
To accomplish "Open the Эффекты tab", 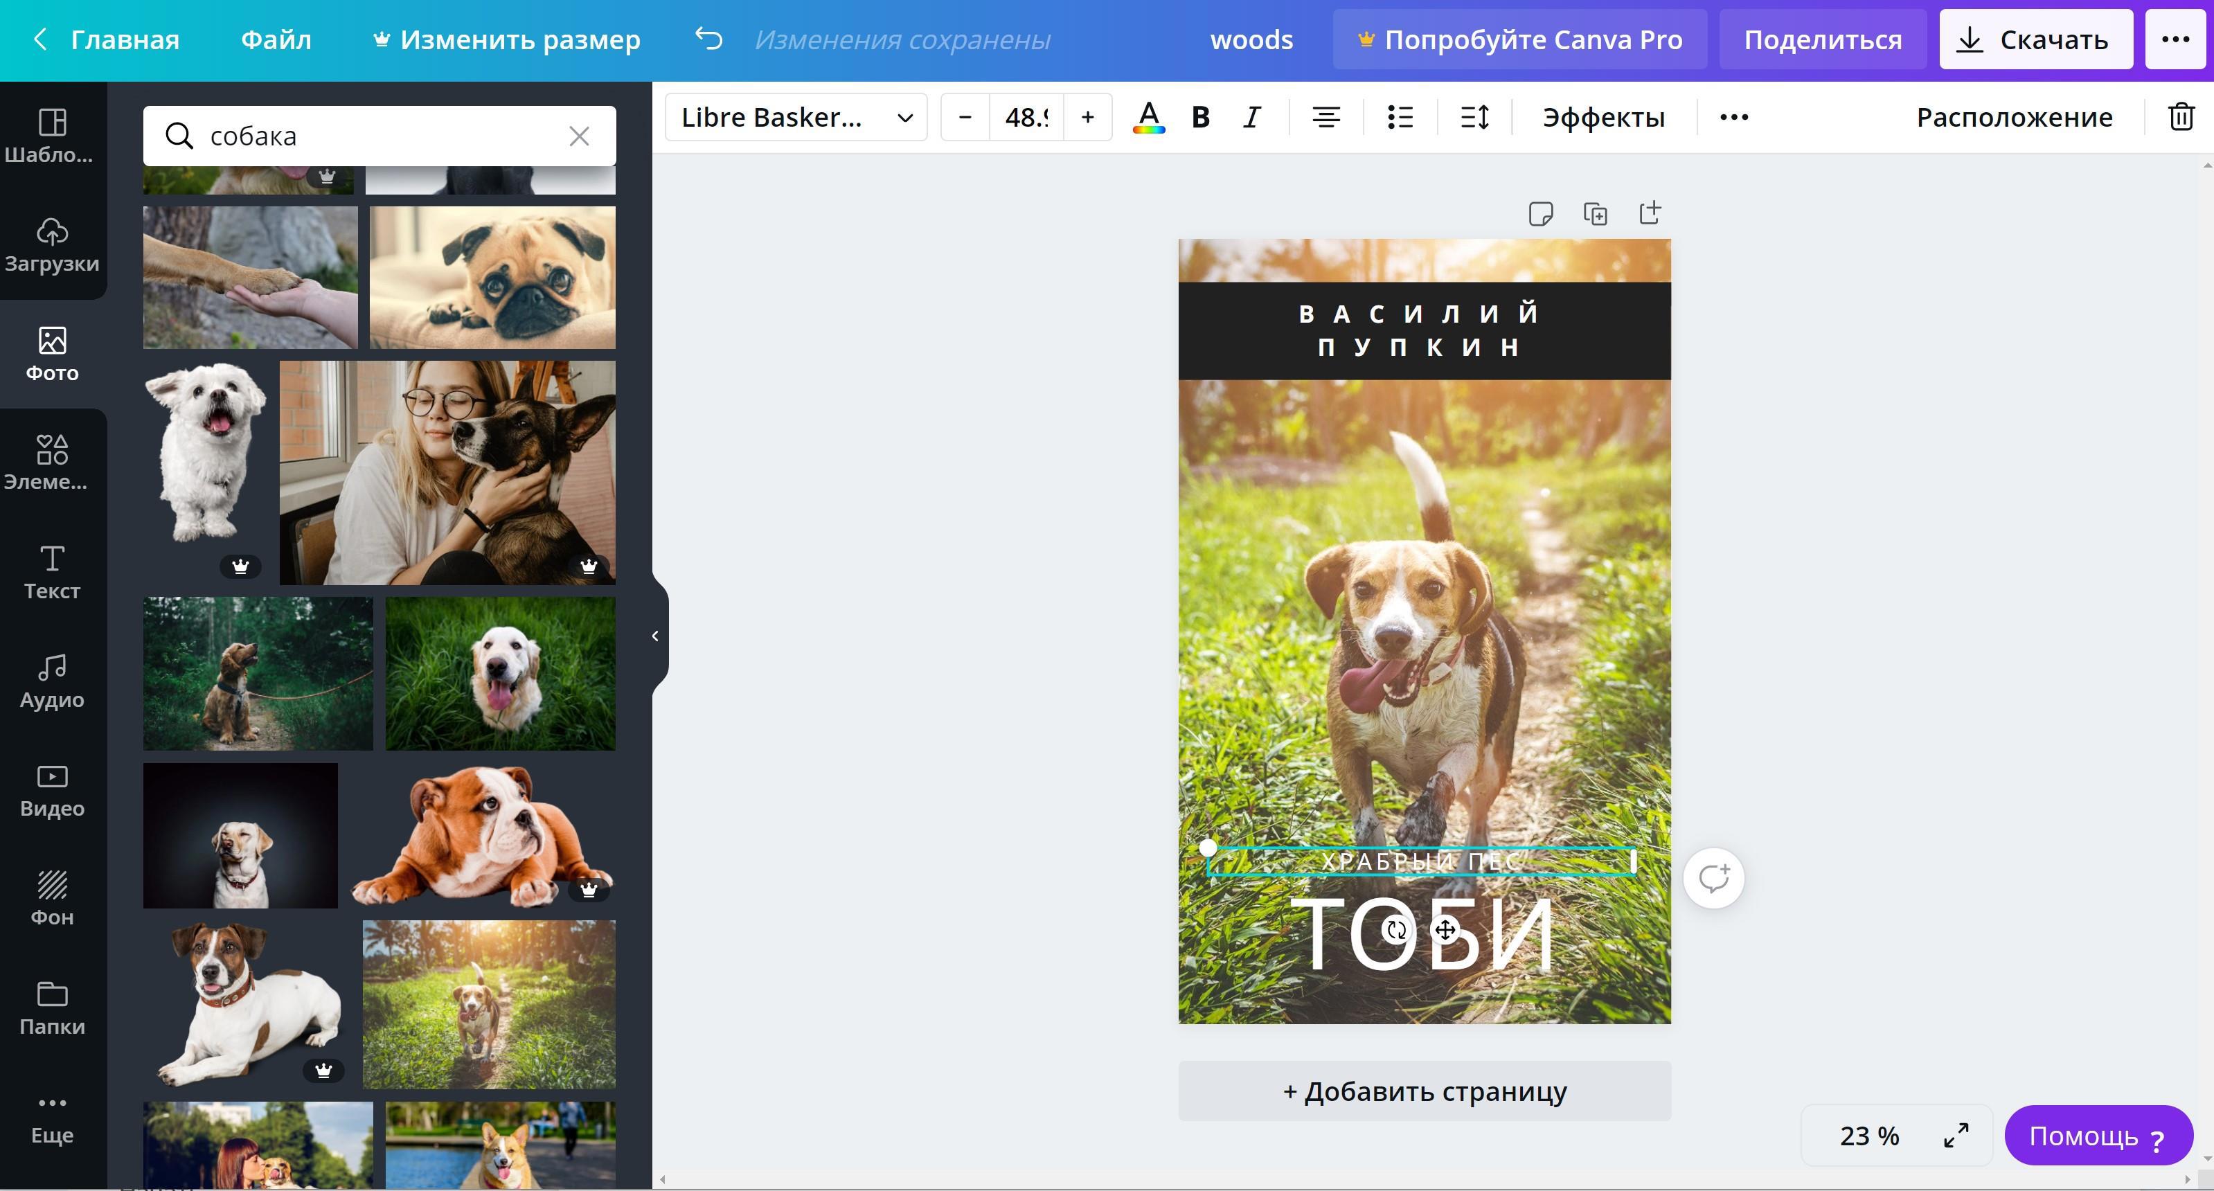I will [x=1603, y=117].
